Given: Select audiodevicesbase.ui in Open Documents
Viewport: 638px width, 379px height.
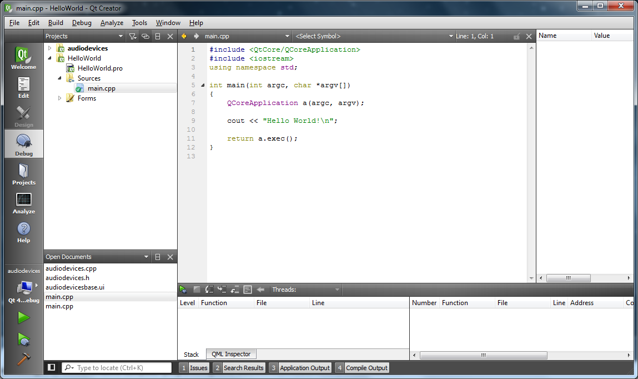Looking at the screenshot, I should 75,287.
